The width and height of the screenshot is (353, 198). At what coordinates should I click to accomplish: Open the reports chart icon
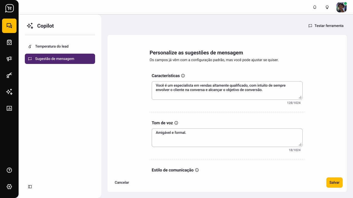(x=9, y=108)
